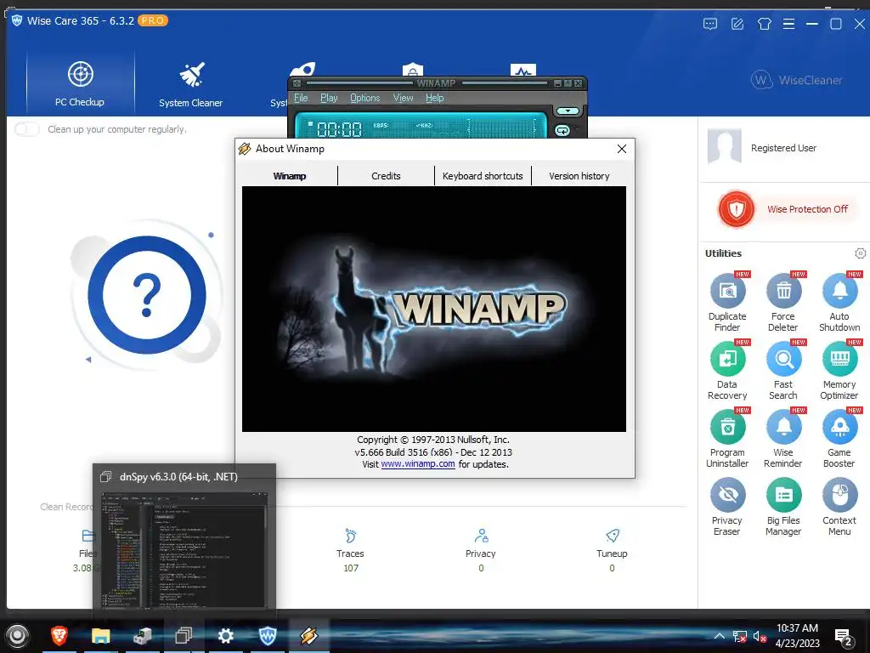This screenshot has height=653, width=870.
Task: Click the edit note icon in title bar
Action: (x=737, y=24)
